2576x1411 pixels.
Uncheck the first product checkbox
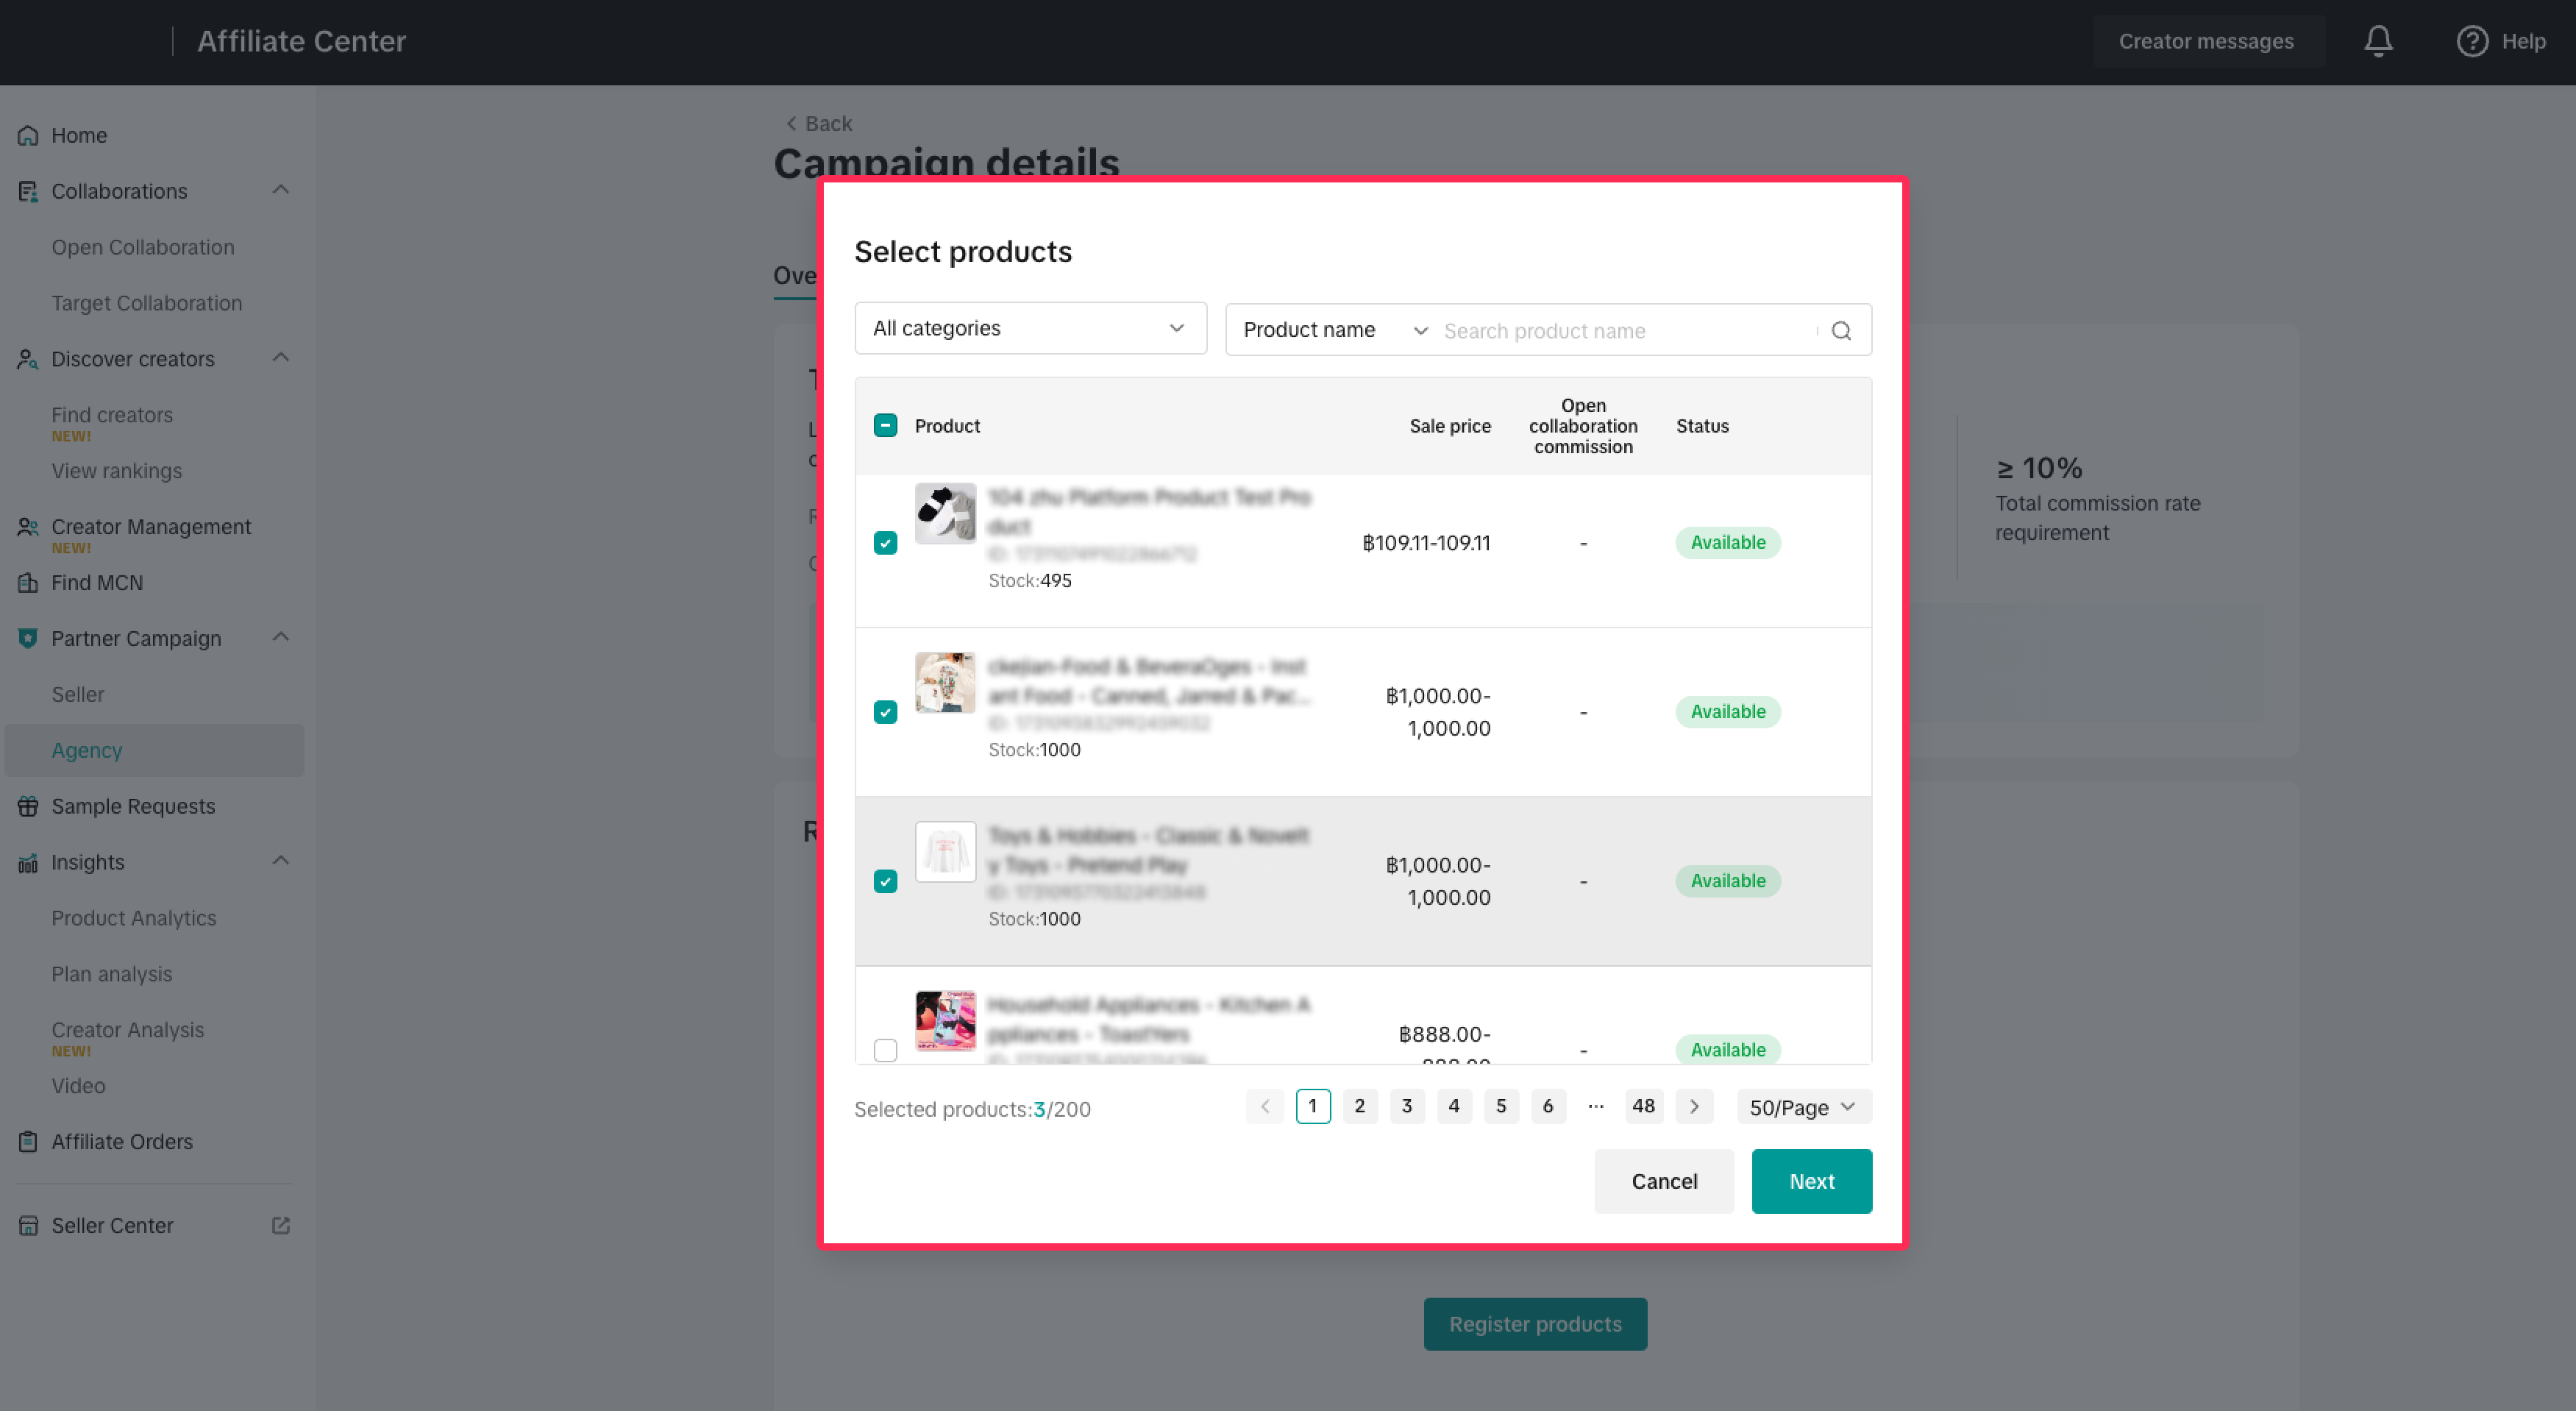coord(885,543)
